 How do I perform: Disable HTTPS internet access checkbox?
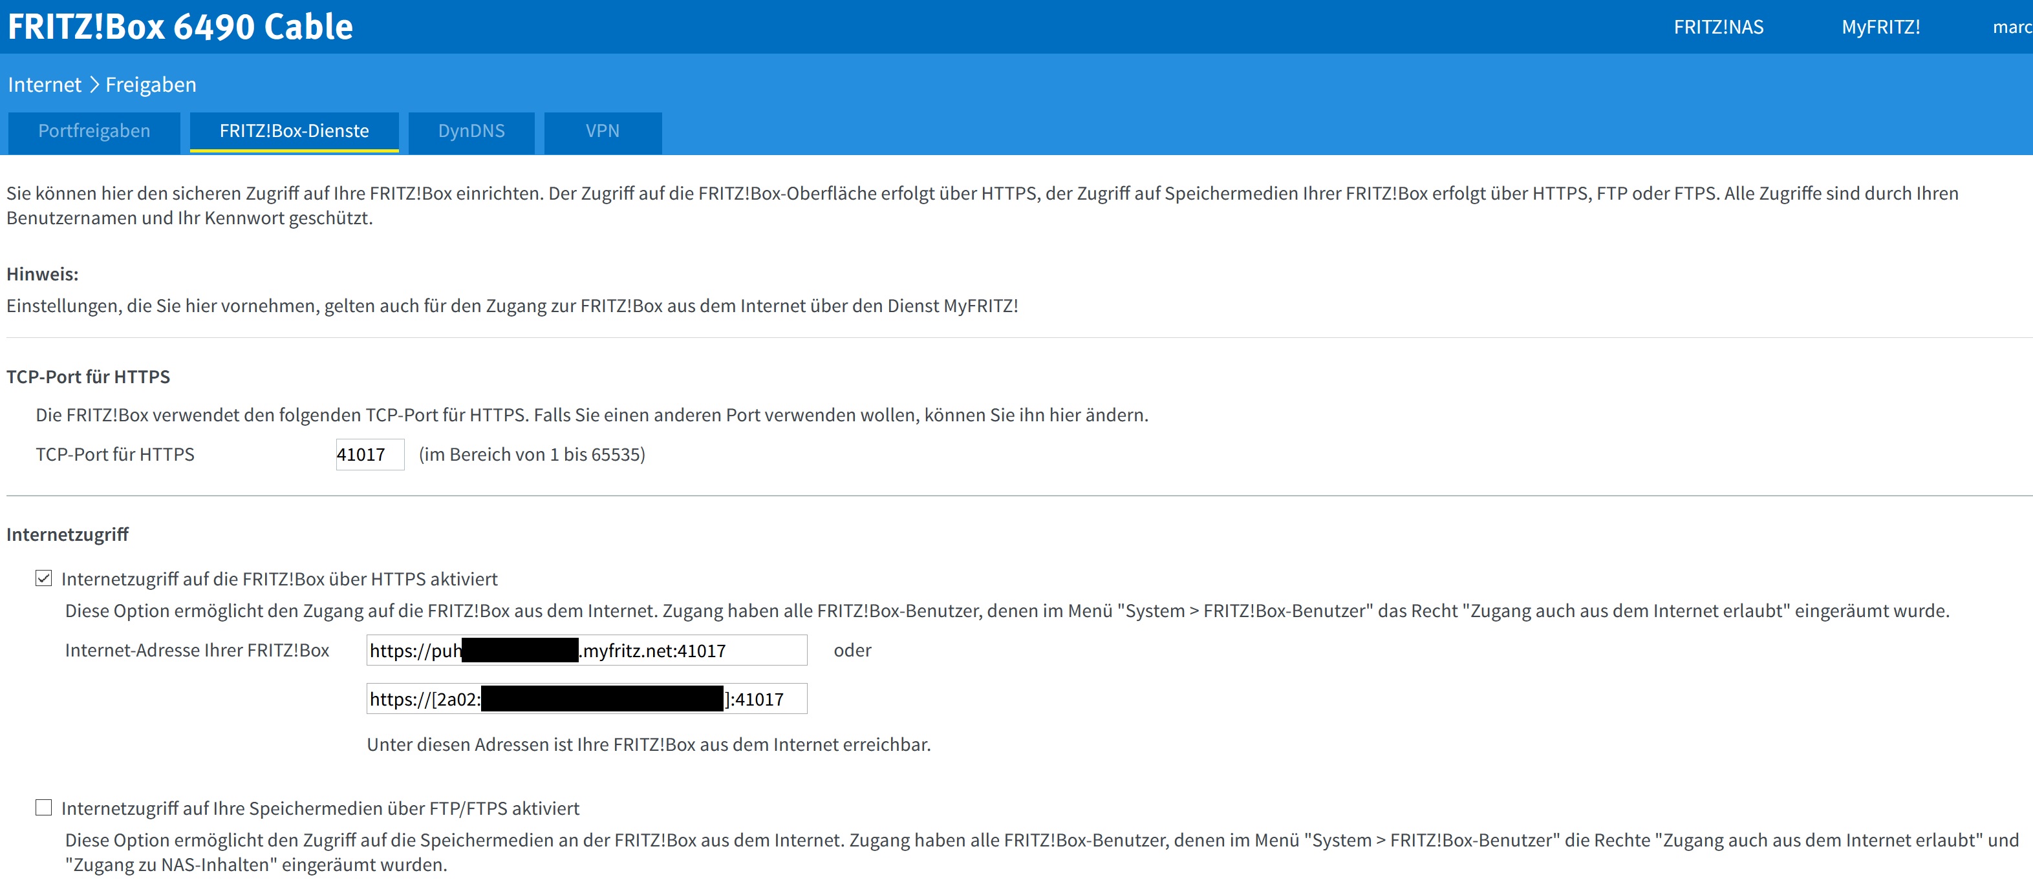coord(43,578)
